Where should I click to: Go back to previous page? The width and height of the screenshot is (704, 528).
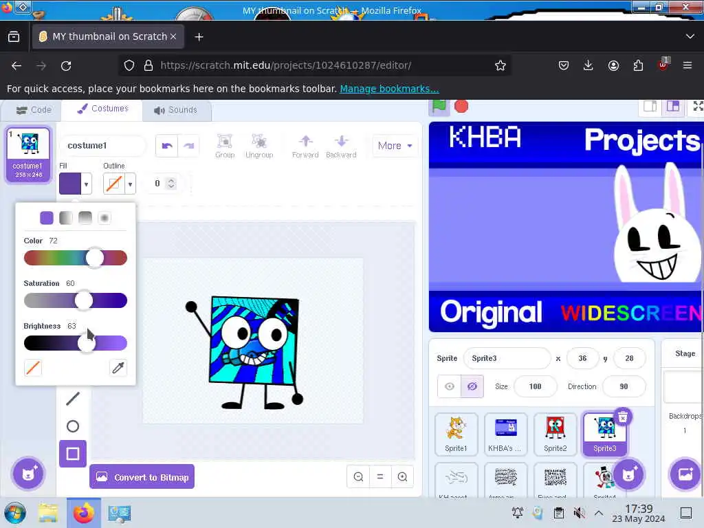click(16, 65)
